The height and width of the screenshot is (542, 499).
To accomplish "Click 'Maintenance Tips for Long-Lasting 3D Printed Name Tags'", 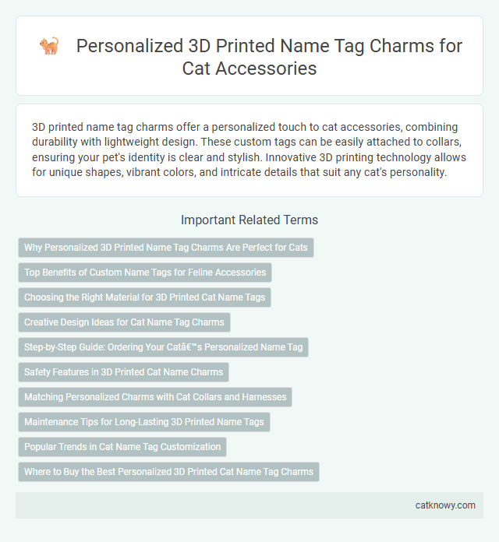I will pyautogui.click(x=144, y=422).
